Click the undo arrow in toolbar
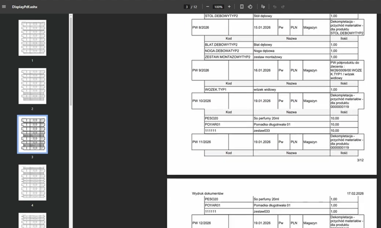The height and width of the screenshot is (228, 381). click(x=275, y=7)
